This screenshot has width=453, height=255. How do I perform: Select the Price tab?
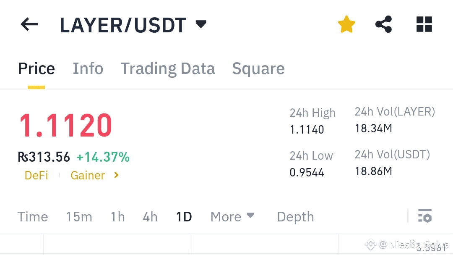pos(36,69)
